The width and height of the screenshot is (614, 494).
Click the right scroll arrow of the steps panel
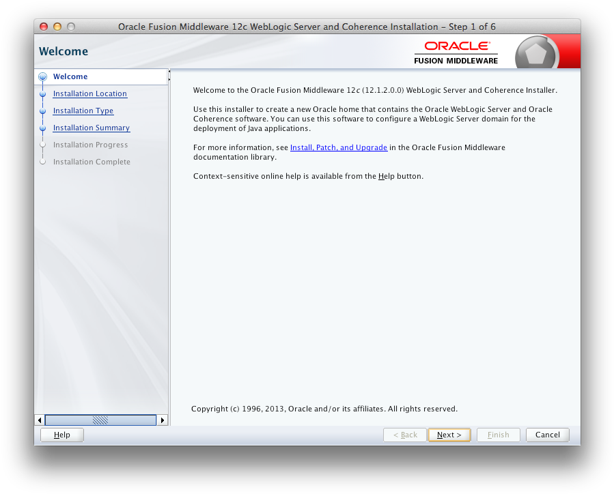(x=163, y=420)
